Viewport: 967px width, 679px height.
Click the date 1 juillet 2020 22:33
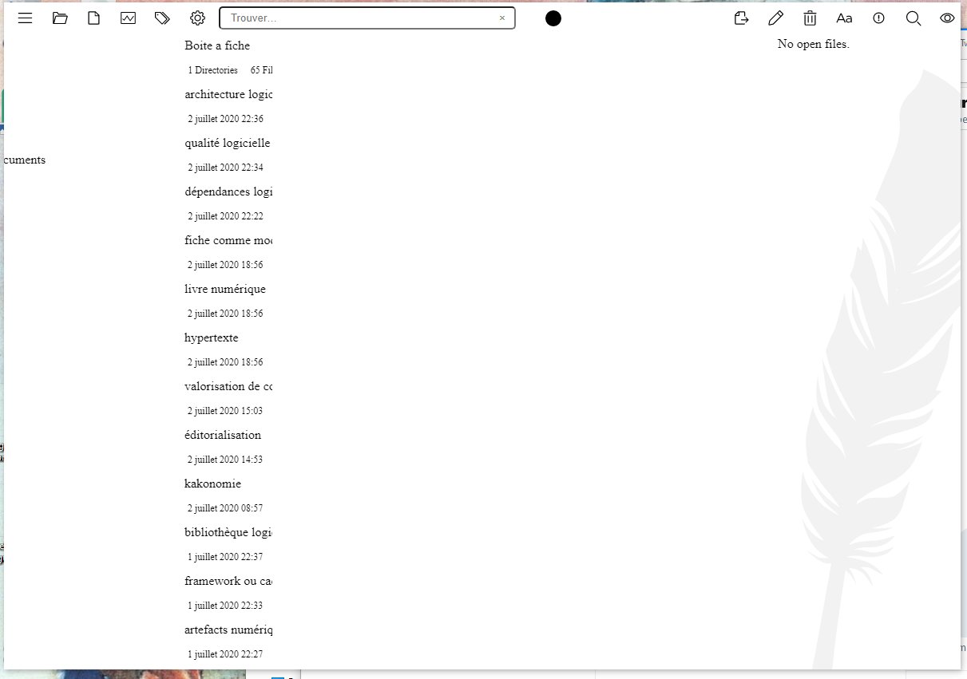pos(225,606)
